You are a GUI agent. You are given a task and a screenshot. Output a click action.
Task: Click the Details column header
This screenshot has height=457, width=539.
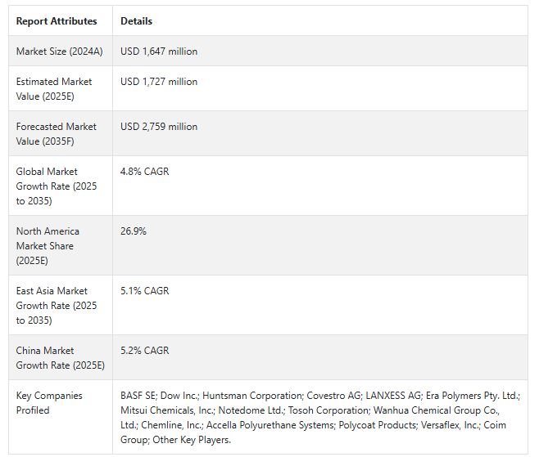click(136, 21)
